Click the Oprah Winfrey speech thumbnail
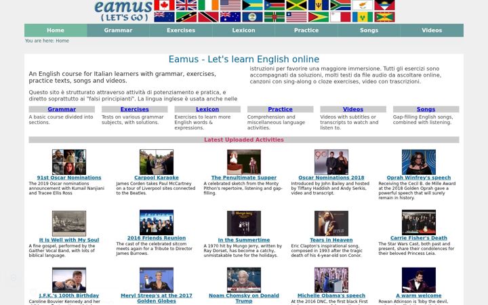 pos(419,162)
